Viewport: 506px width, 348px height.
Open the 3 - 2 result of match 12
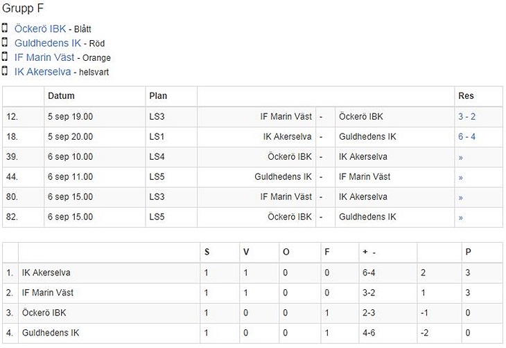[x=466, y=117]
